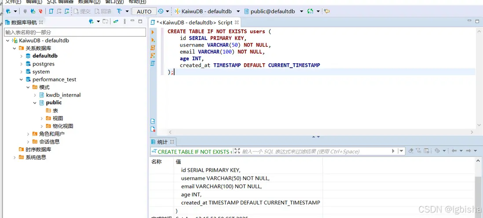
Task: Click the disconnect icon in the main toolbar
Action: click(40, 11)
